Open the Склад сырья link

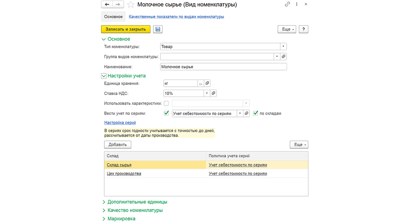(119, 165)
